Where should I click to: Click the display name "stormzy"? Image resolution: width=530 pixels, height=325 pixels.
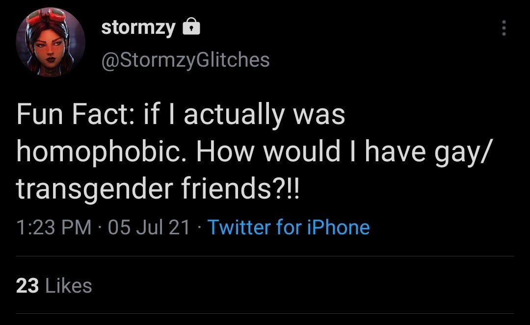tap(138, 29)
